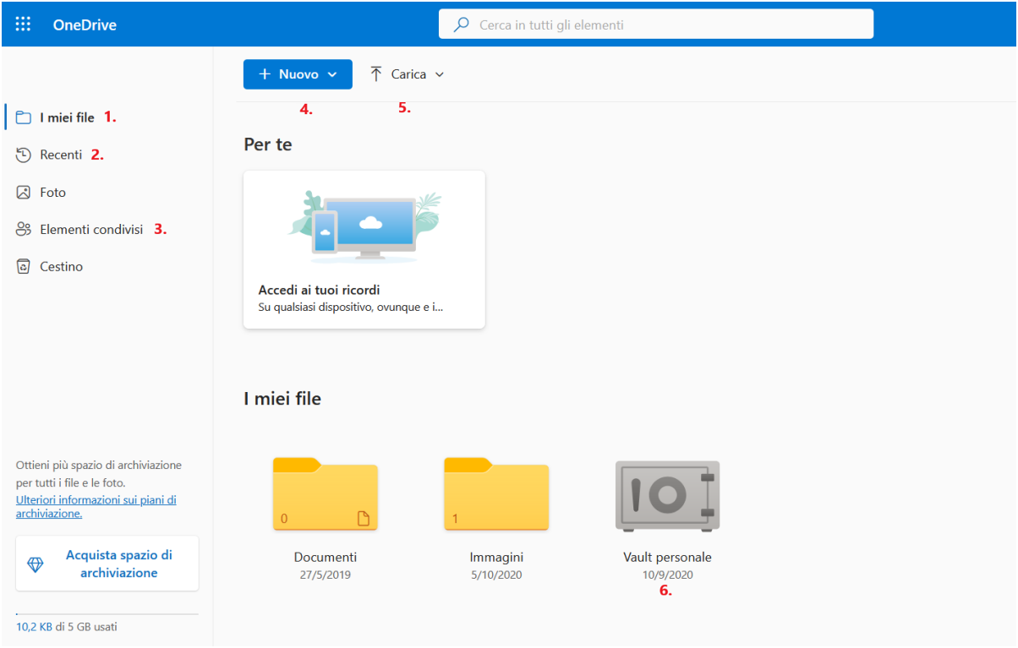The height and width of the screenshot is (648, 1018).
Task: Open the Documenti folder icon
Action: coord(326,494)
